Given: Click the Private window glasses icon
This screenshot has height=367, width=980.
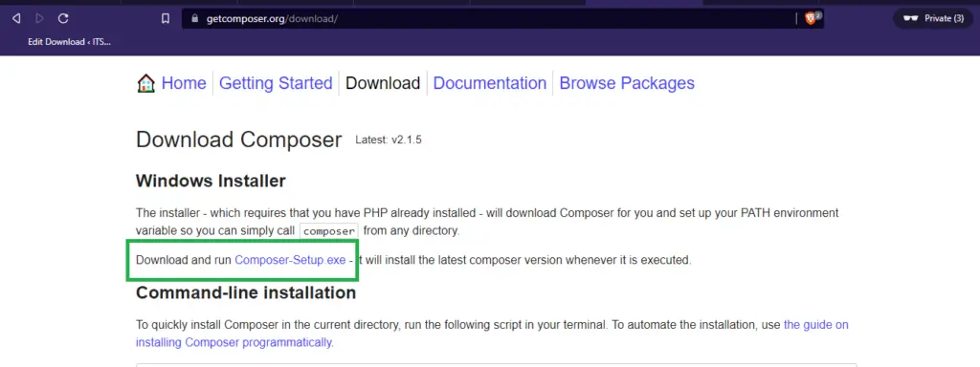Looking at the screenshot, I should click(x=912, y=19).
